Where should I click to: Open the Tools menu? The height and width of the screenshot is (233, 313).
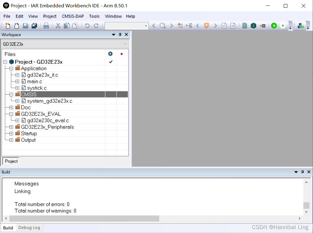[x=94, y=16]
